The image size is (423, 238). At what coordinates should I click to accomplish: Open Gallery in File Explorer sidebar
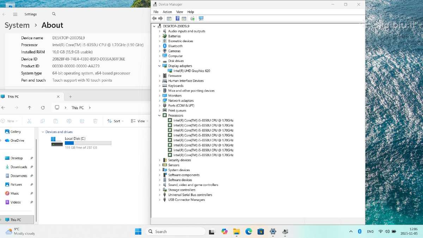16,132
